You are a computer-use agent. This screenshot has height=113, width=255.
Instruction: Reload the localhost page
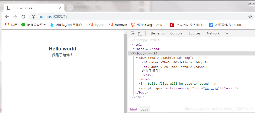click(x=23, y=17)
